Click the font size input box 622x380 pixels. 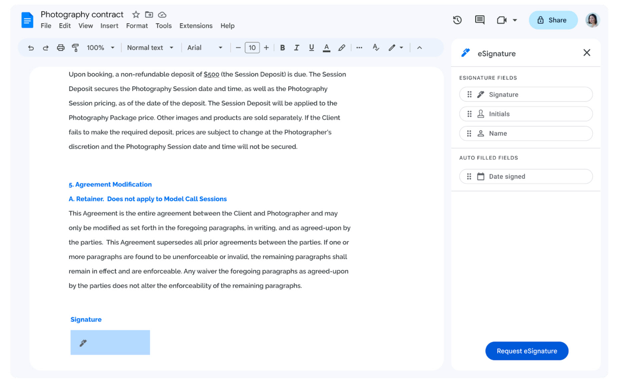tap(252, 48)
